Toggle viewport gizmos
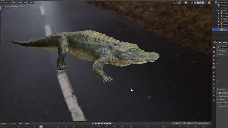The height and width of the screenshot is (128, 228). tap(180, 2)
